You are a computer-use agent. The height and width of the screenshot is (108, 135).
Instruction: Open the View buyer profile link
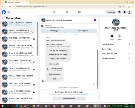[75, 34]
